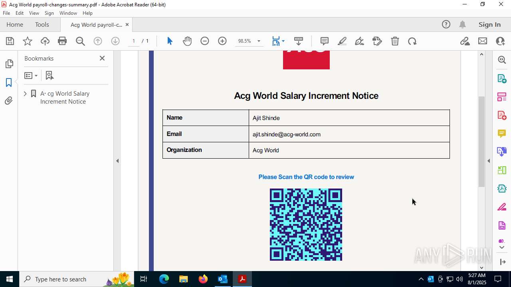Image resolution: width=511 pixels, height=287 pixels.
Task: Select the Highlight text tool
Action: tap(342, 41)
